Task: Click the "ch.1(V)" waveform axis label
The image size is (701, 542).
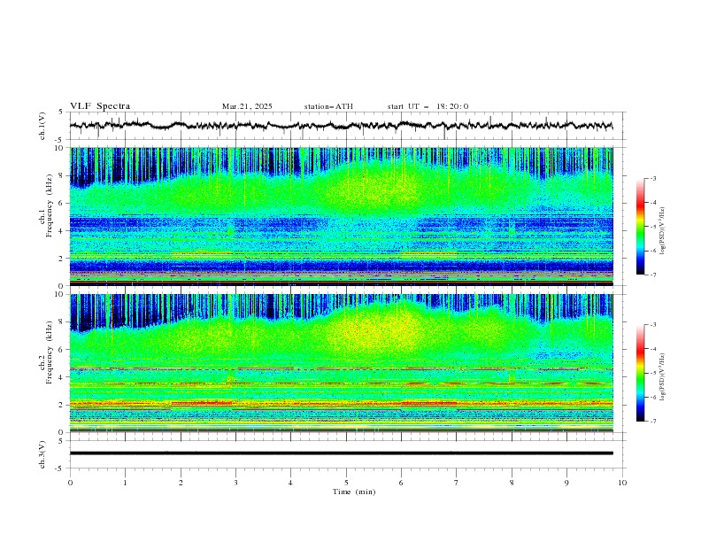Action: (42, 126)
